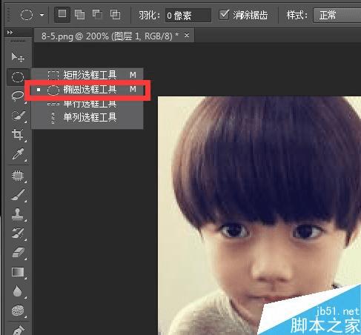This screenshot has height=335, width=361.
Task: Select the Spot Healing Brush tool
Action: (18, 176)
